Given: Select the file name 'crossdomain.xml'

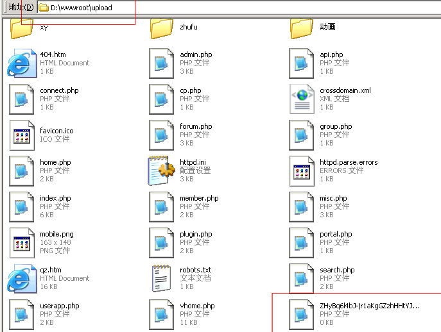Looking at the screenshot, I should click(345, 90).
